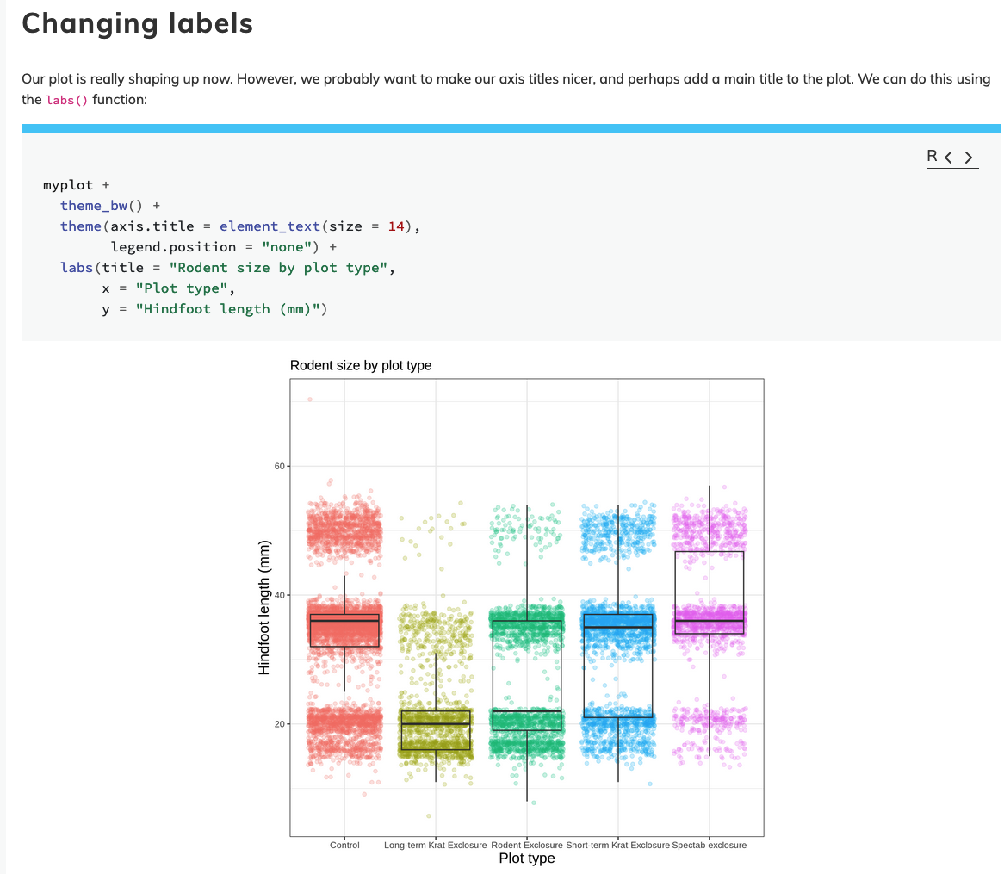The height and width of the screenshot is (874, 1004).
Task: Click the Plot type x-axis title
Action: click(x=526, y=858)
